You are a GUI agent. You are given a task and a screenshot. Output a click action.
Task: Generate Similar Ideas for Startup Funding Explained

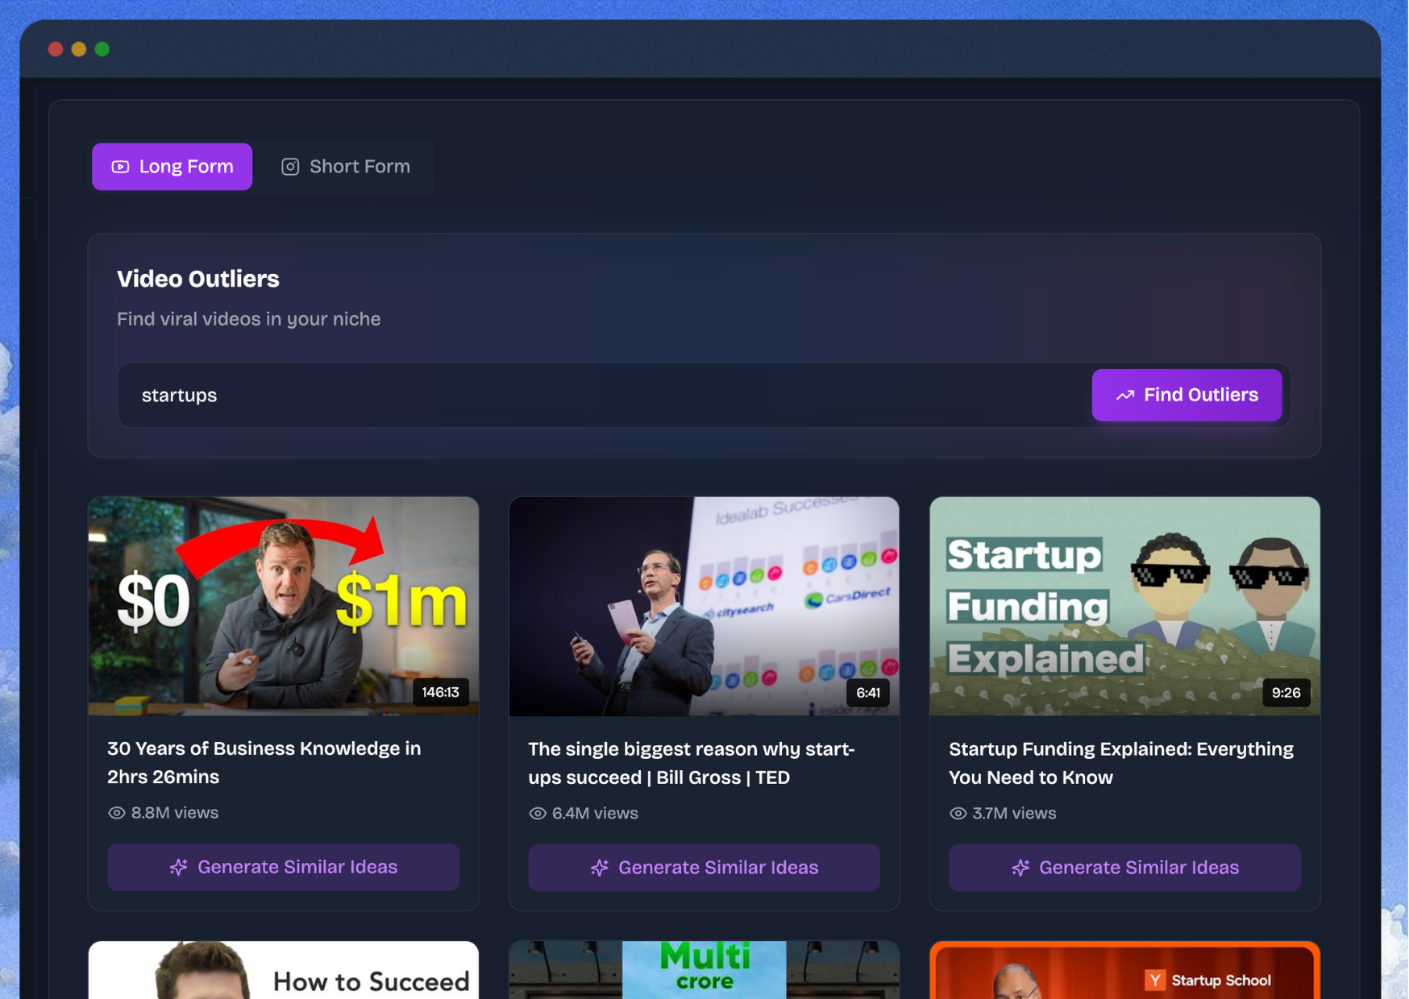(1124, 868)
